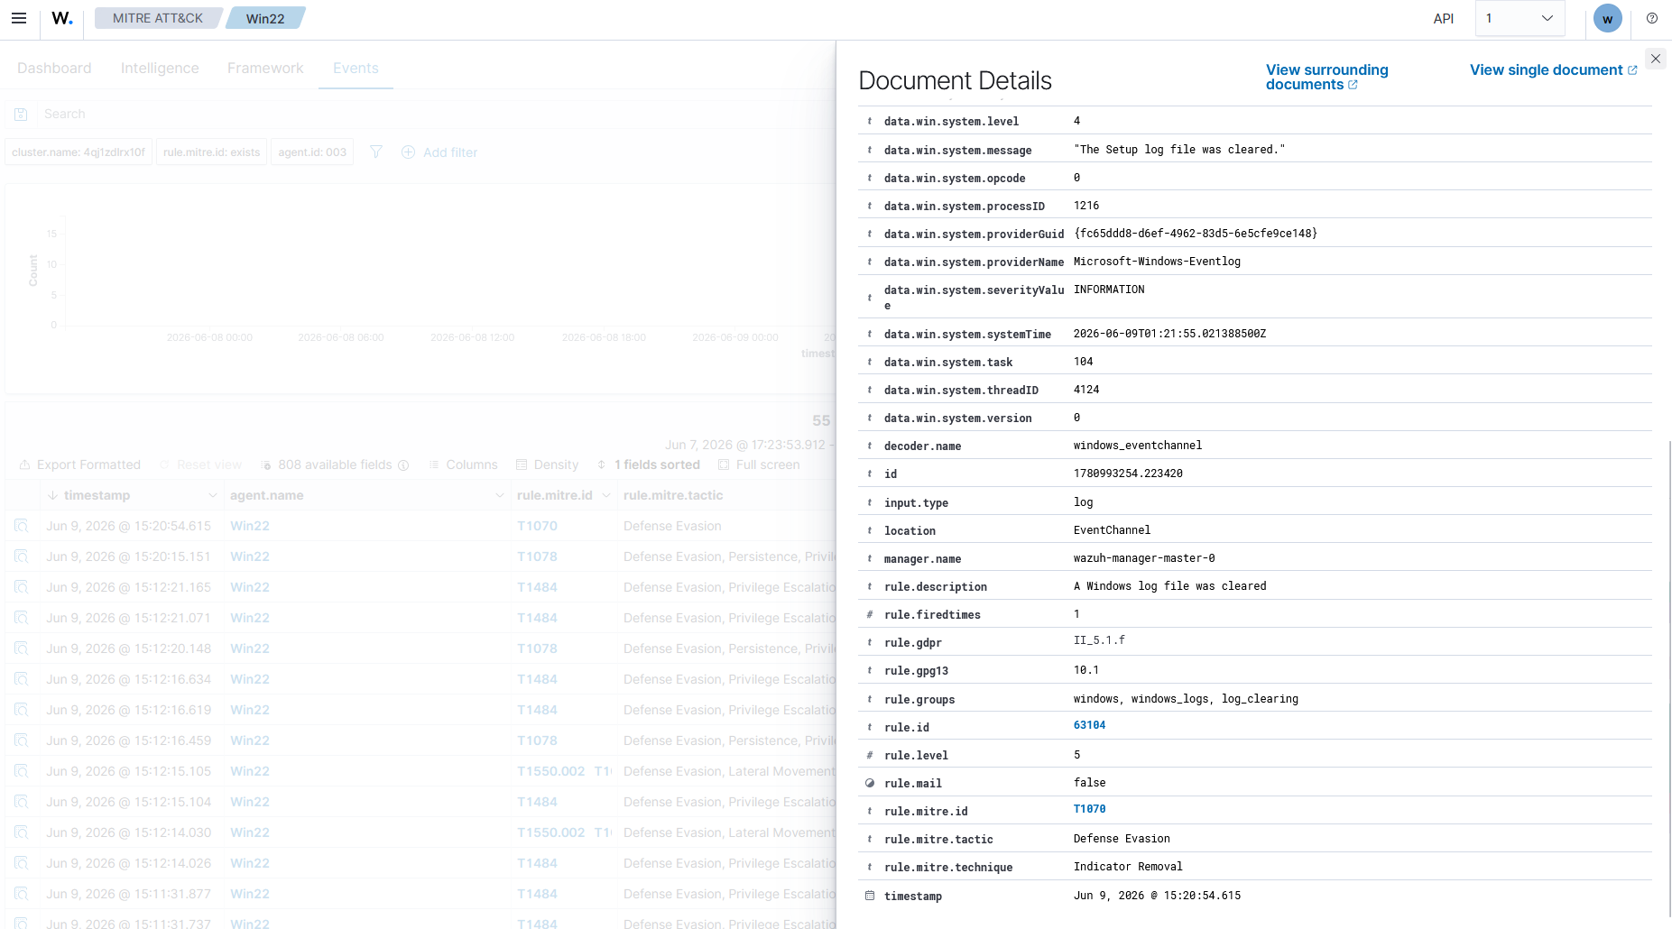Image resolution: width=1672 pixels, height=929 pixels.
Task: Click the Wazuh logo
Action: tap(62, 18)
